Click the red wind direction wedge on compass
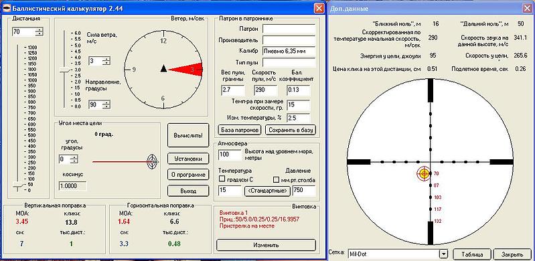Screen dimensions: 535x261 coord(185,69)
